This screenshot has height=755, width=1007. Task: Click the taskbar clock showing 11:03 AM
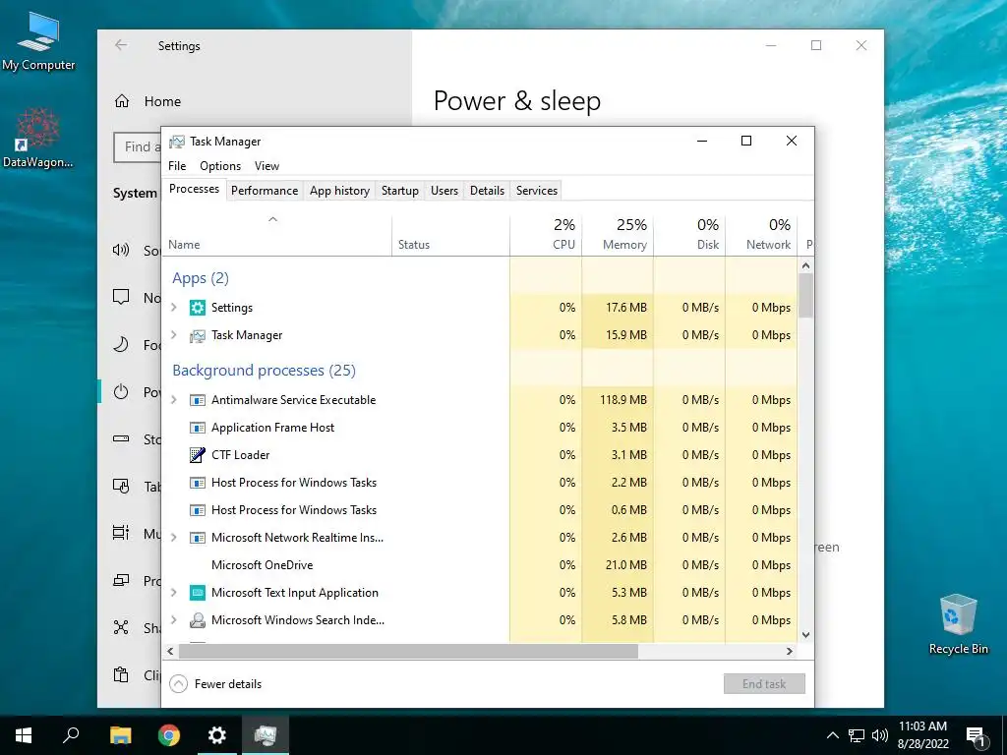922,735
